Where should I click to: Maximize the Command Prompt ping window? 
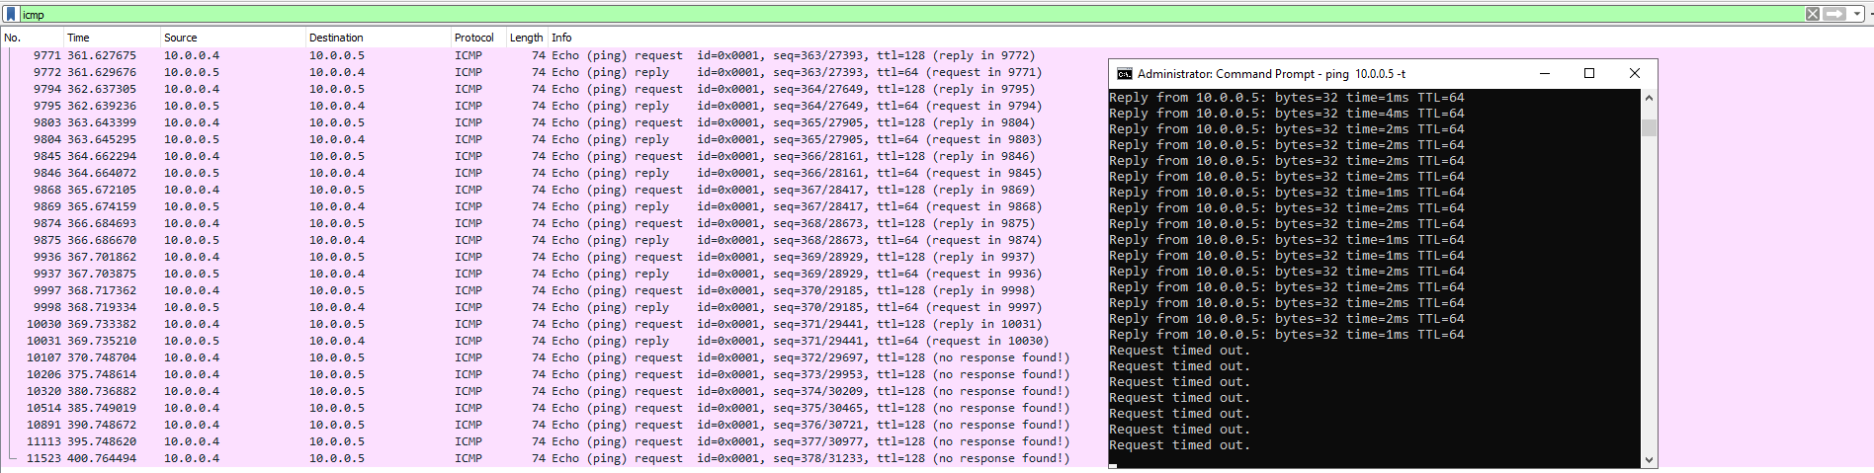tap(1589, 74)
